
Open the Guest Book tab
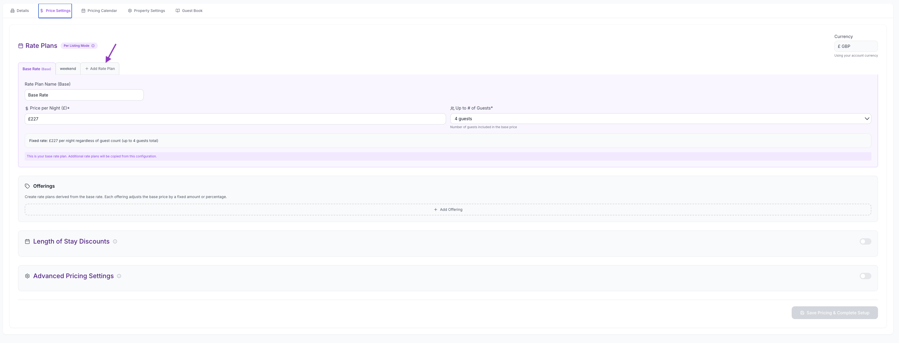[x=189, y=11]
